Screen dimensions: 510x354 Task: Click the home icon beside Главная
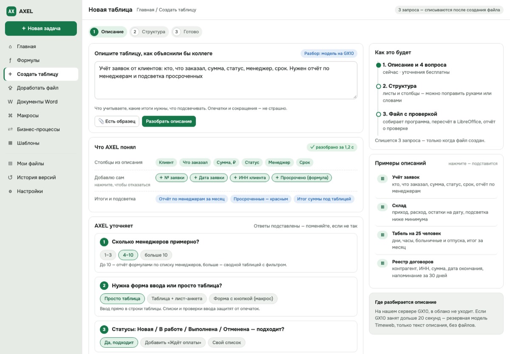tap(10, 47)
